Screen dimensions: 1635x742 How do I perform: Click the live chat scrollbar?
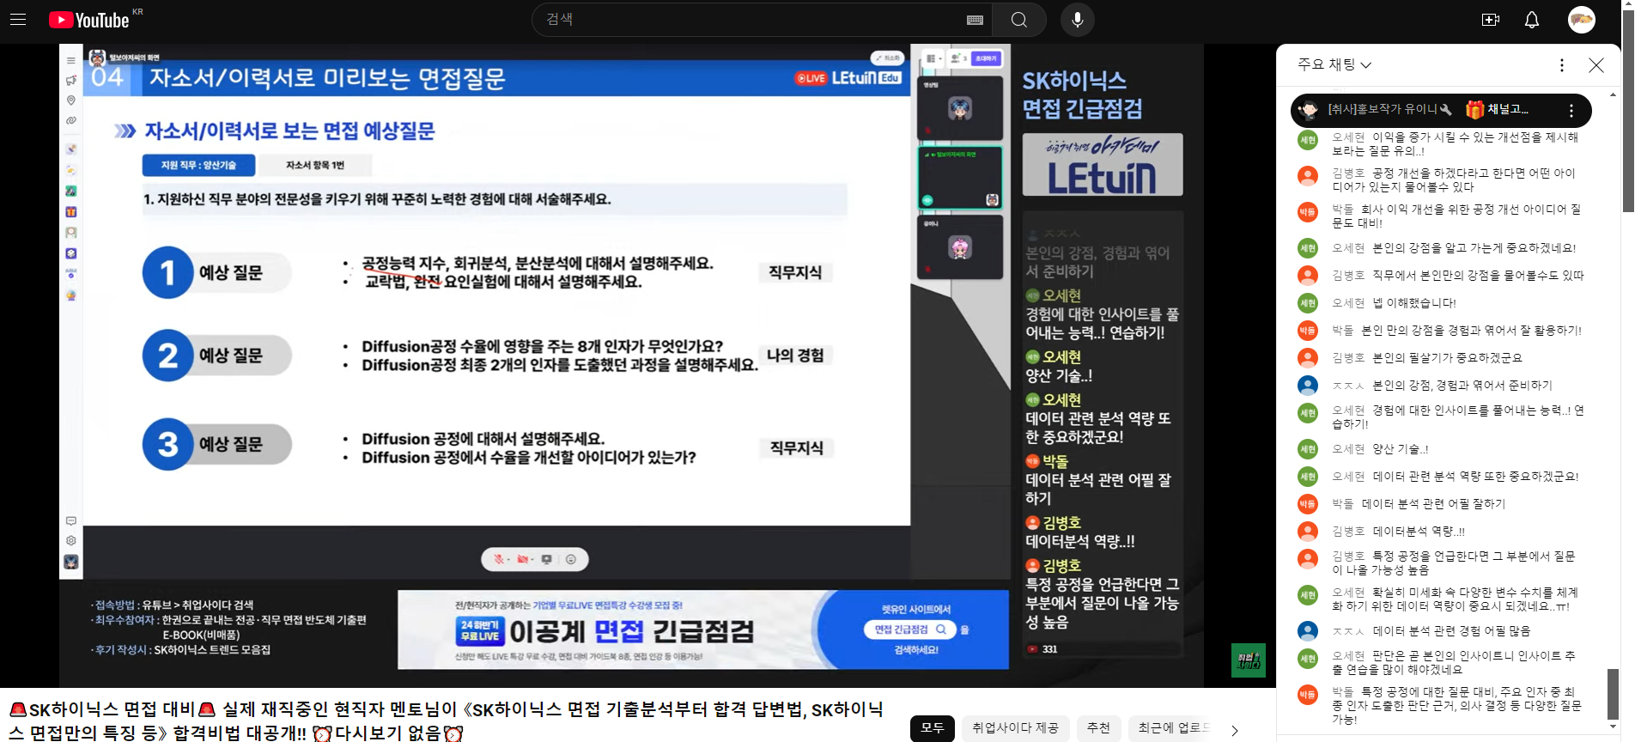[1613, 411]
